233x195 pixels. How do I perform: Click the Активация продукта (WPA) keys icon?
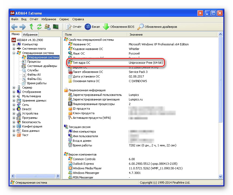(70, 118)
